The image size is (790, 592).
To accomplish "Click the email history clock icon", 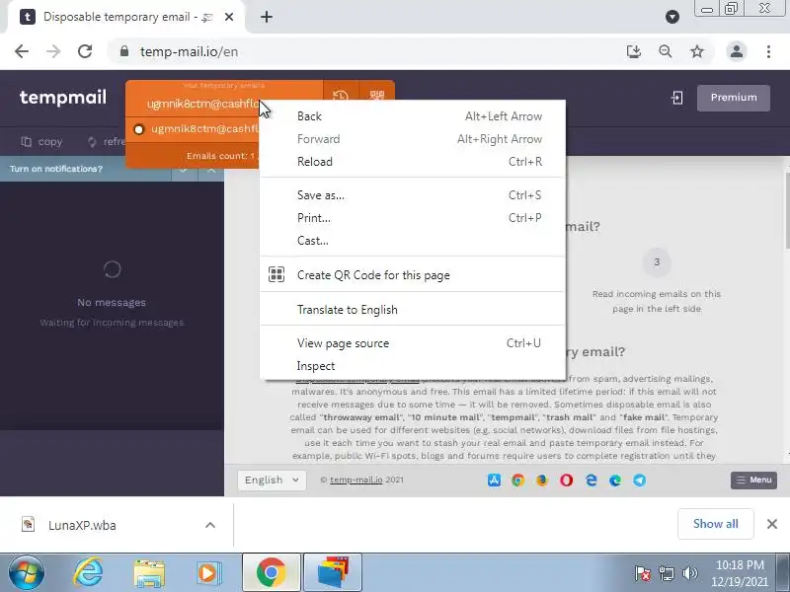I will point(341,94).
